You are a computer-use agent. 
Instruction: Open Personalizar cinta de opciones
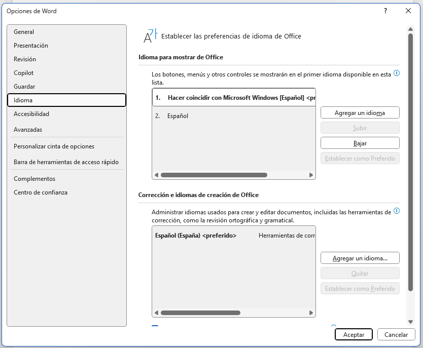66,146
